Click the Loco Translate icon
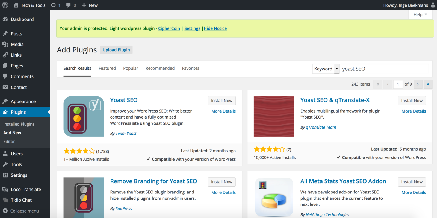This screenshot has width=437, height=218. 5,189
